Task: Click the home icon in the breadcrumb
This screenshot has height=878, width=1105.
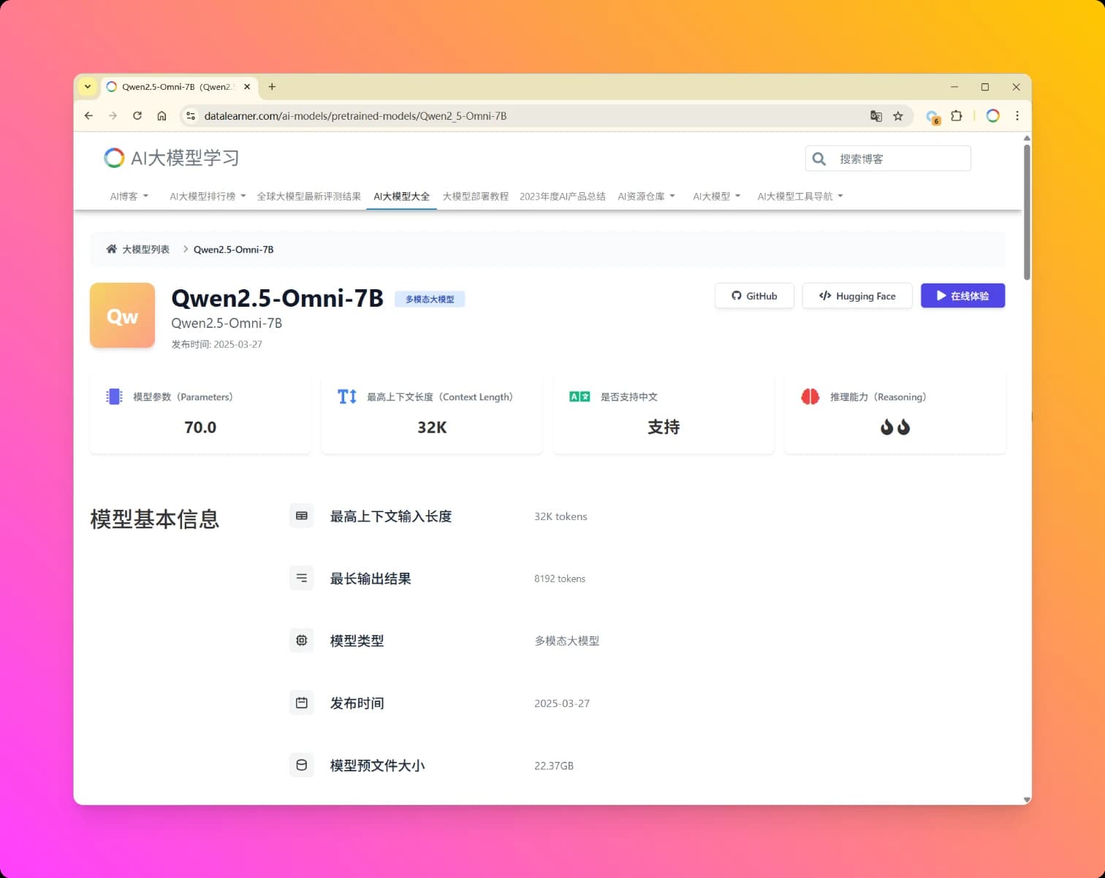Action: 112,248
